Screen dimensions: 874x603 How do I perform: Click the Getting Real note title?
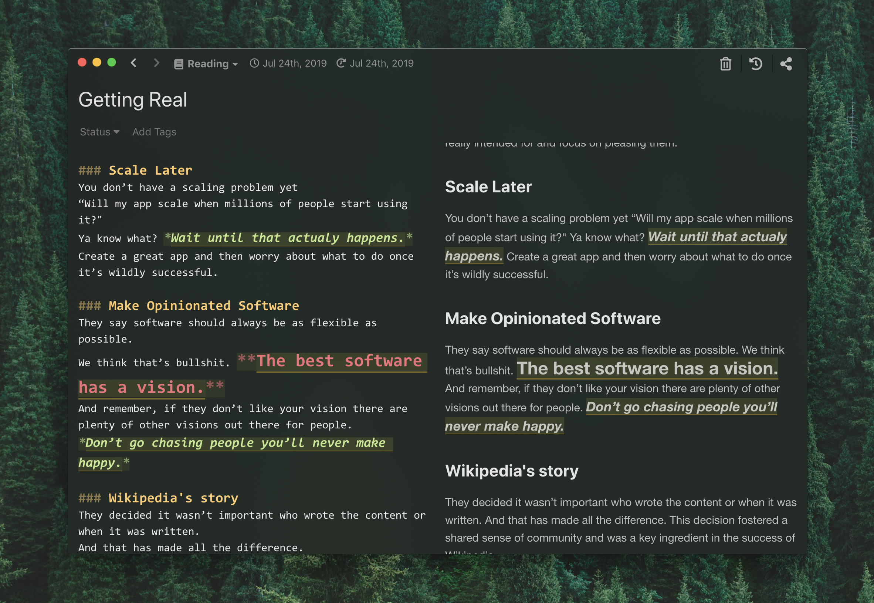pyautogui.click(x=132, y=100)
